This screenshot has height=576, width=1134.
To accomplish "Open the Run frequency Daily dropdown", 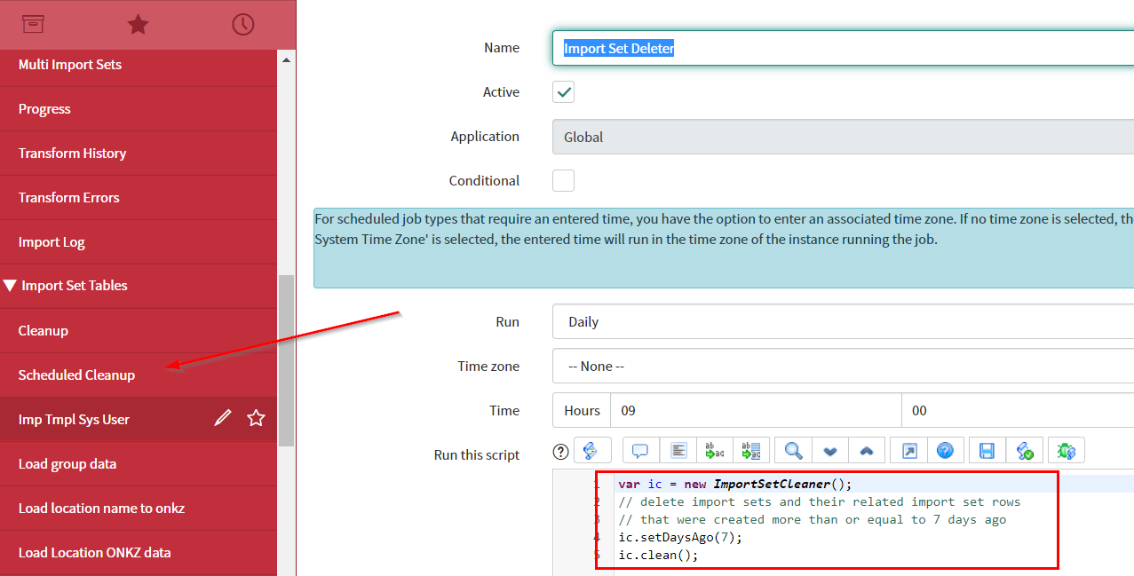I will click(799, 321).
